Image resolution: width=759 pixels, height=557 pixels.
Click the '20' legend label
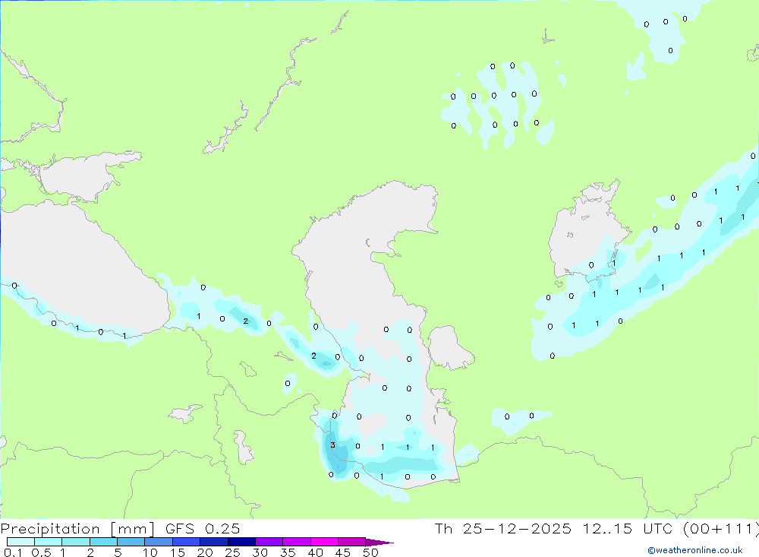point(205,552)
